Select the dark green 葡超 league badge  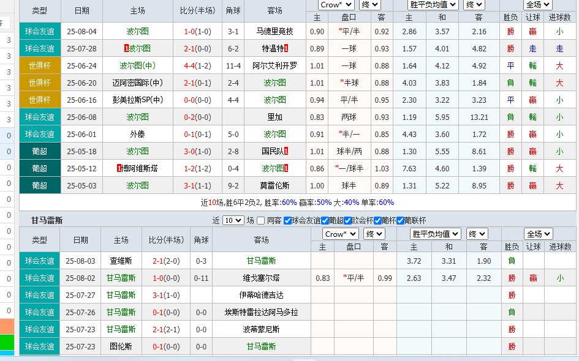[40, 151]
